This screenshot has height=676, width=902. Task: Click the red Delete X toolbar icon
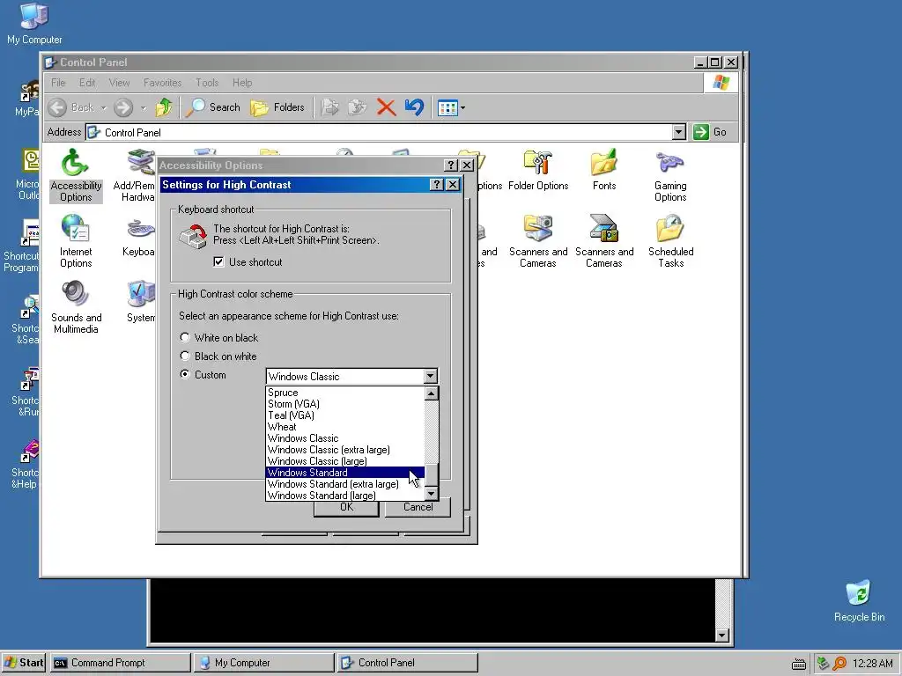(x=386, y=107)
